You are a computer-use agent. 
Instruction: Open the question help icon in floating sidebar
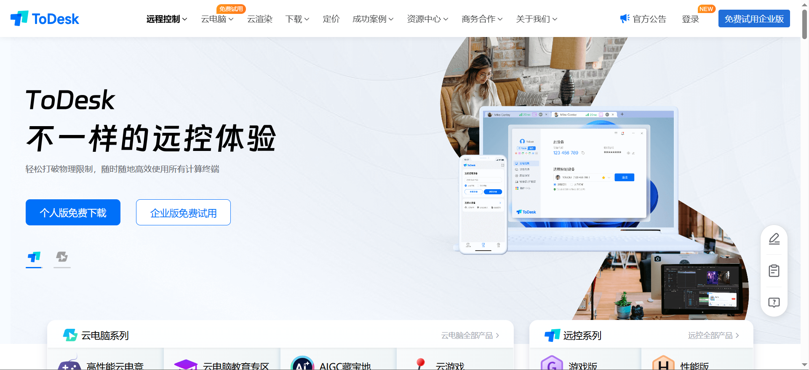tap(774, 303)
